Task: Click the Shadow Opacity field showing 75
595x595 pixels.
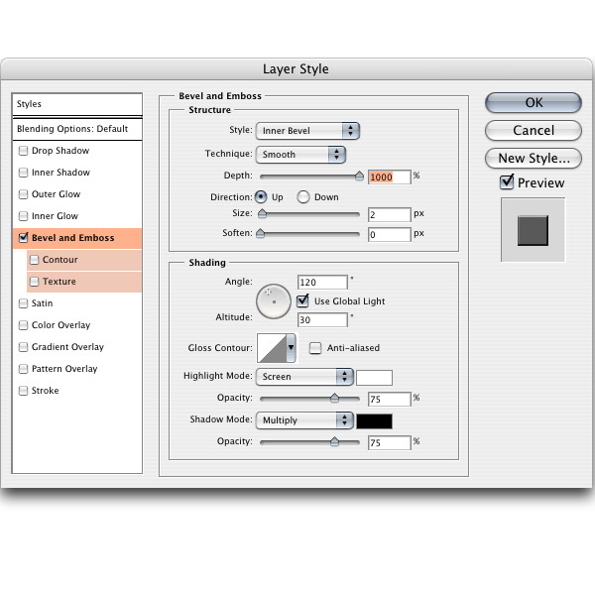Action: click(x=390, y=443)
